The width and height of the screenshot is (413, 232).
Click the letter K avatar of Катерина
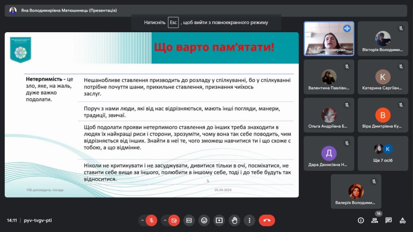pyautogui.click(x=383, y=77)
